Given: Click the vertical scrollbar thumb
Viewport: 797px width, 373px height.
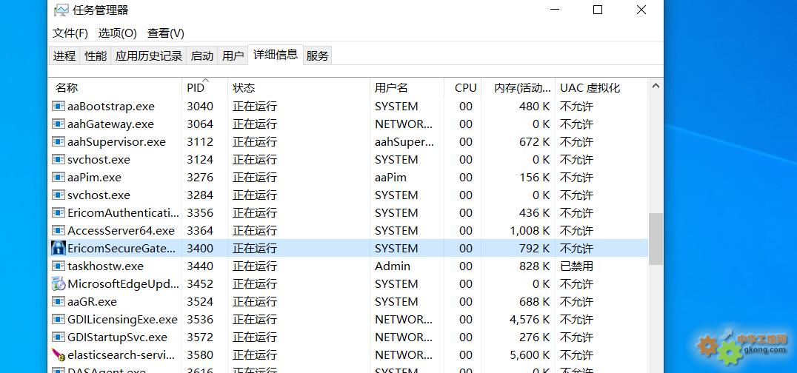Looking at the screenshot, I should [656, 239].
